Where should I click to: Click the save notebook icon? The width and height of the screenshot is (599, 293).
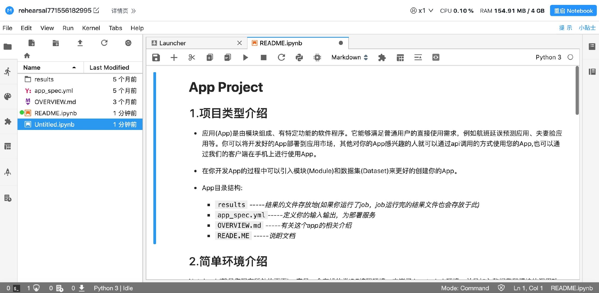pyautogui.click(x=156, y=58)
